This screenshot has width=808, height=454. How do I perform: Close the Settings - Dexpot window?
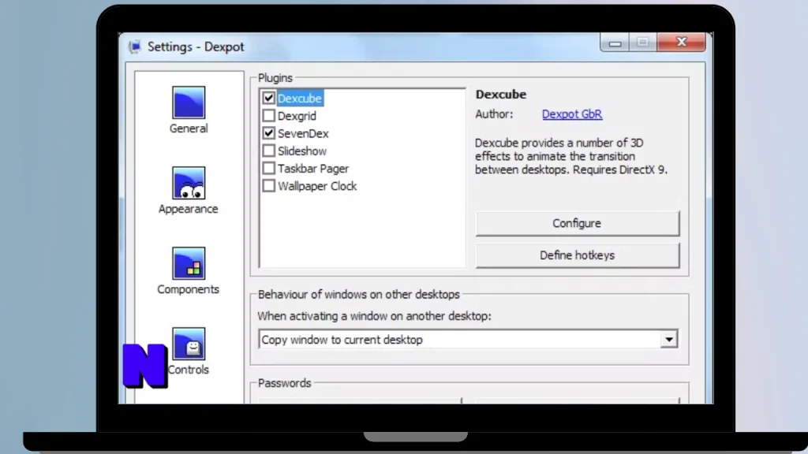(681, 43)
